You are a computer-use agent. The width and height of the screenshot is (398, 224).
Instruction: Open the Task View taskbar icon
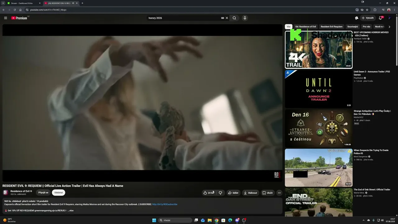[x=196, y=220]
